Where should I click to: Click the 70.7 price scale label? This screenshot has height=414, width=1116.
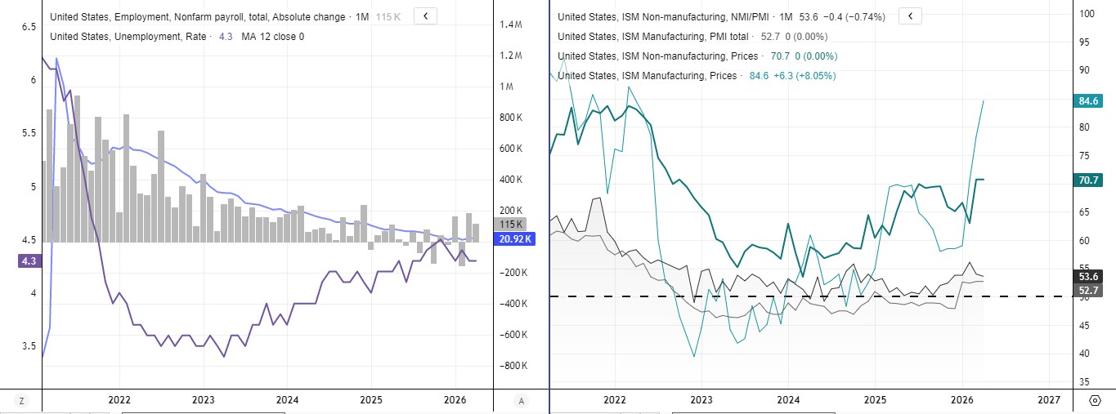pos(1087,180)
